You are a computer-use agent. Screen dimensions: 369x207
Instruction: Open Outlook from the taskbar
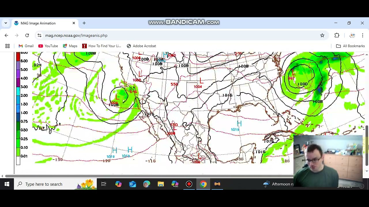pos(133,184)
